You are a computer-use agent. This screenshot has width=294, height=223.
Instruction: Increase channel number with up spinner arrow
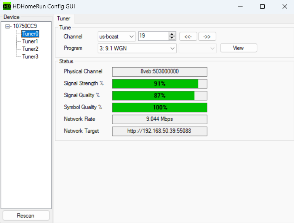172,34
